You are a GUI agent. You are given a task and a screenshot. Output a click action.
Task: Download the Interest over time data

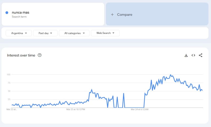pyautogui.click(x=186, y=55)
